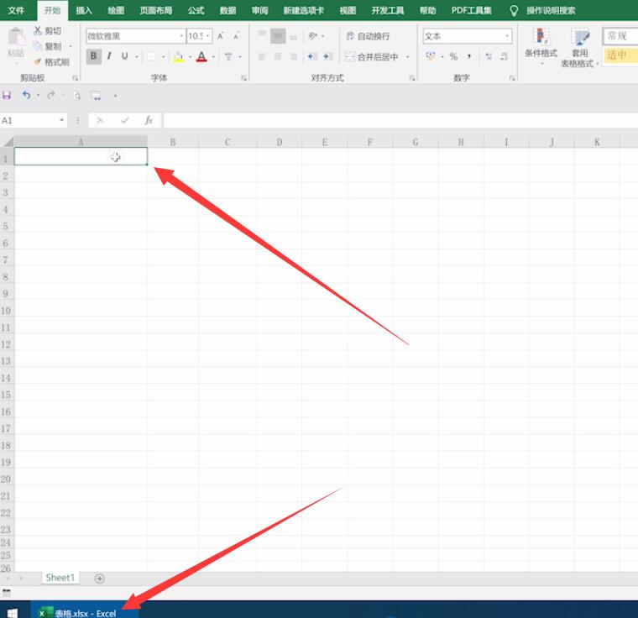Toggle Bold formatting
Screen dimensions: 638x618
coord(93,56)
